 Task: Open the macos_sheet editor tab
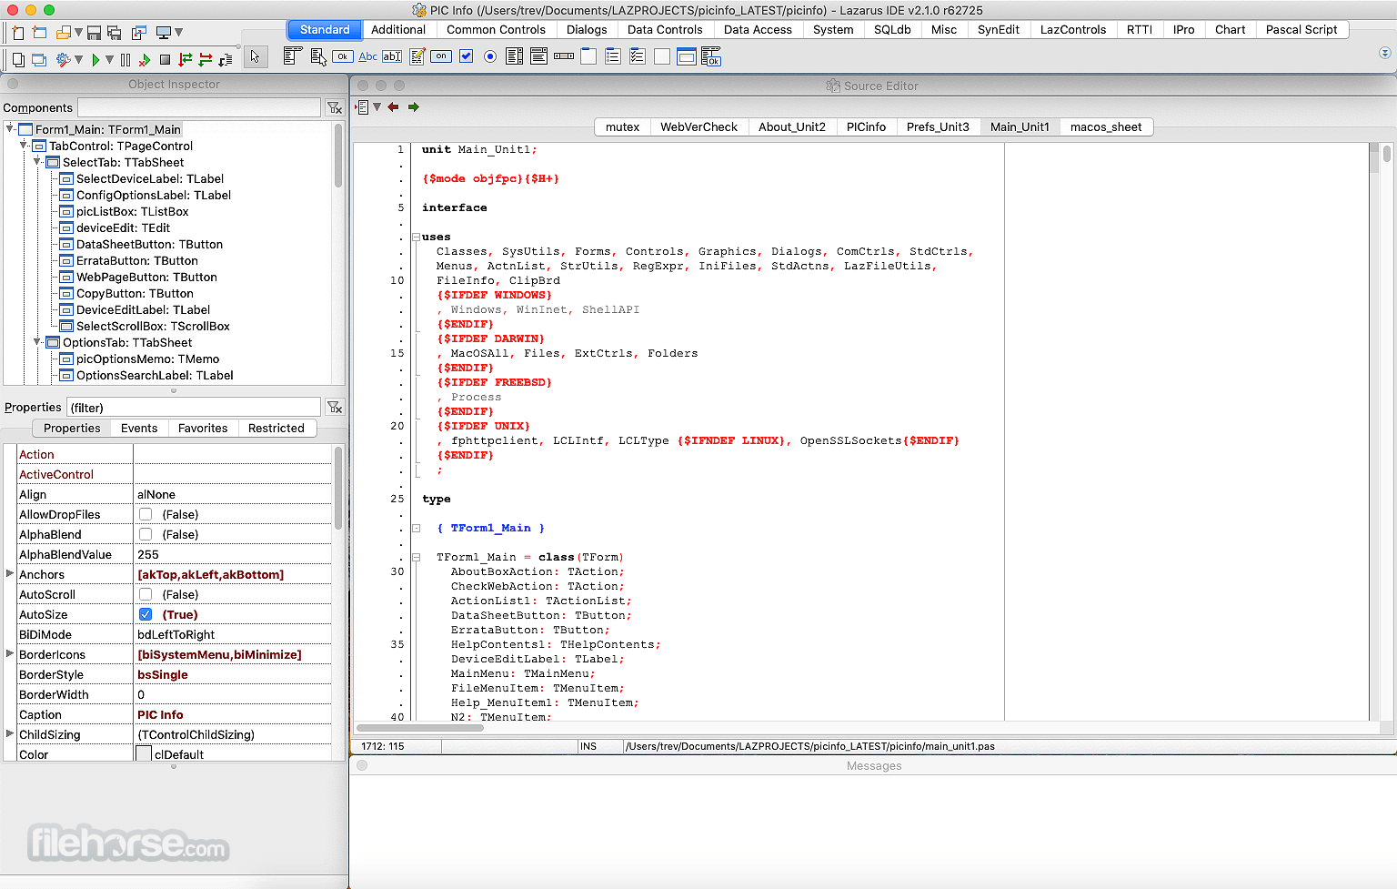coord(1105,126)
